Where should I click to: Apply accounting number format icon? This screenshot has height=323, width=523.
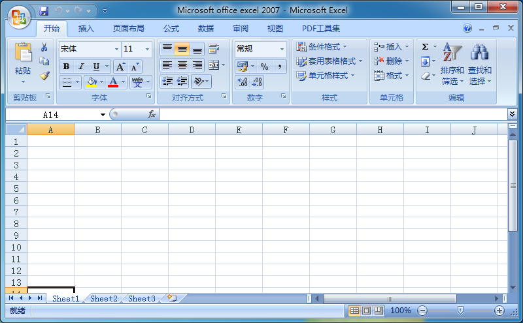pyautogui.click(x=243, y=67)
